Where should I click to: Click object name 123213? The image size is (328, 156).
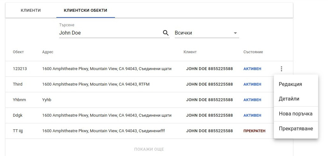(20, 69)
